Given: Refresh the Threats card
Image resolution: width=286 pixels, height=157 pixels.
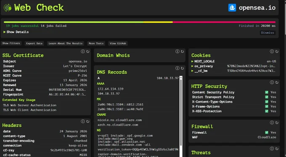Looking at the screenshot, I should click(x=277, y=149).
